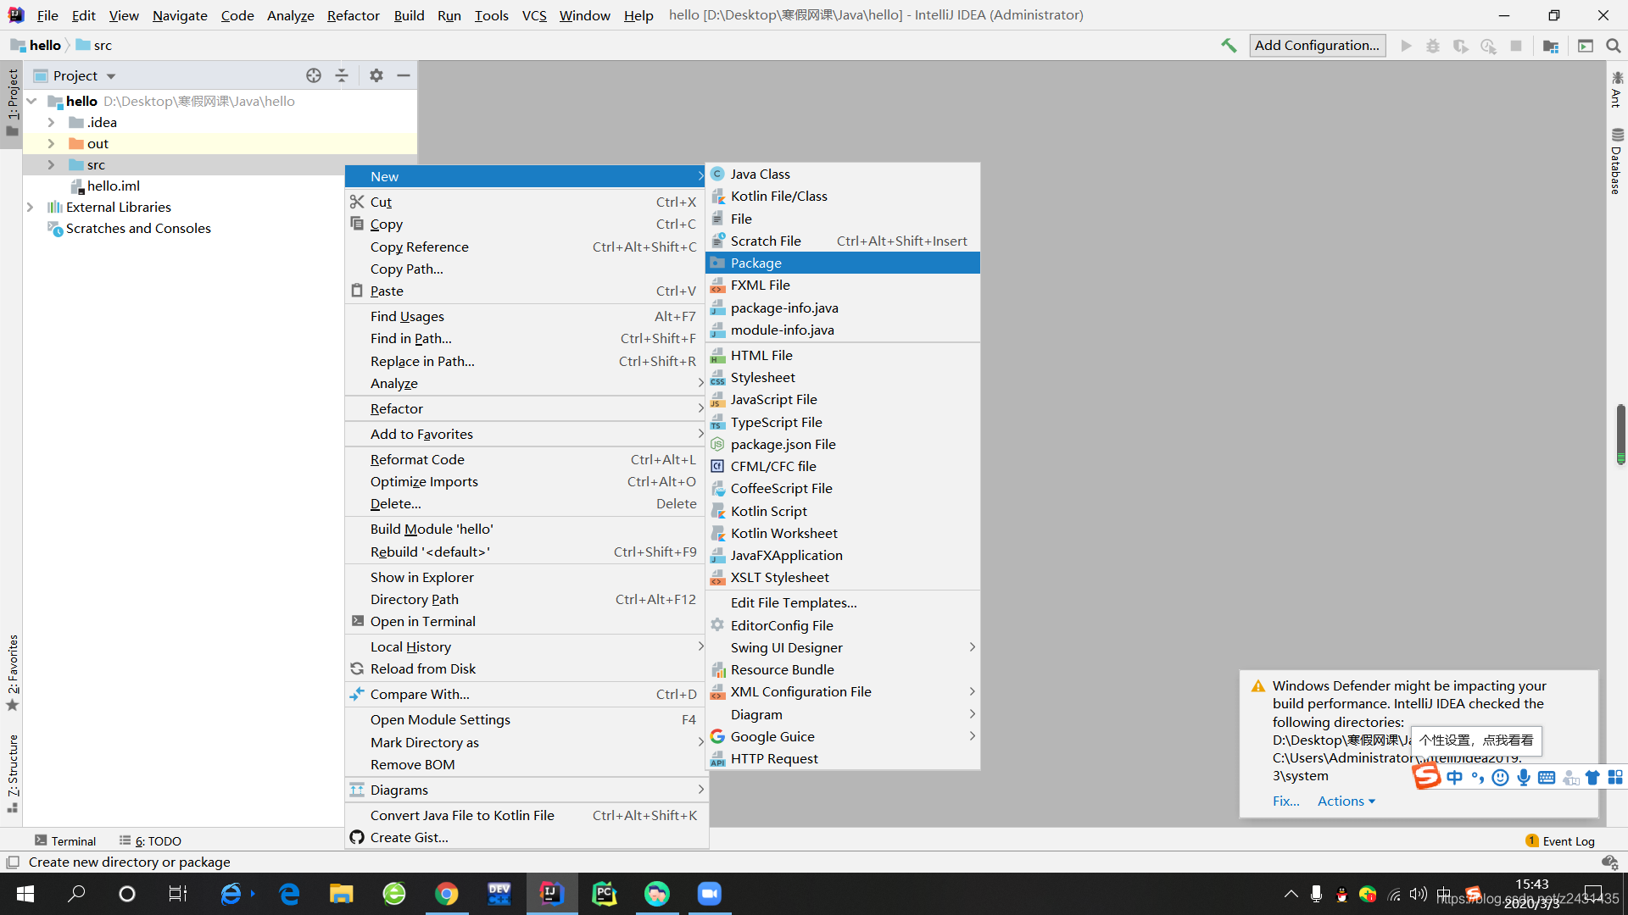1628x915 pixels.
Task: Click the Debug bug icon in toolbar
Action: (x=1433, y=46)
